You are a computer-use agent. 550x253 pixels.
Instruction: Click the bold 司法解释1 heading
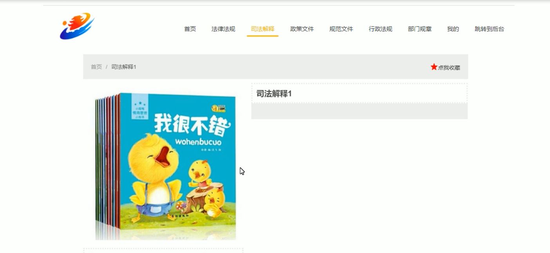point(274,94)
